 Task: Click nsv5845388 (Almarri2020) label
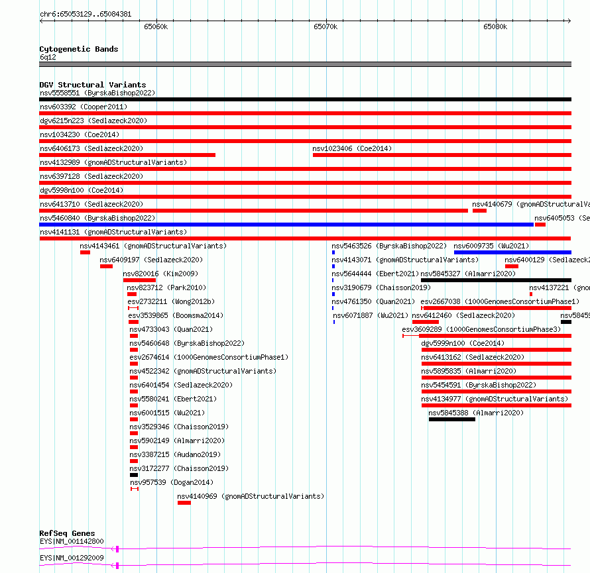[x=476, y=413]
